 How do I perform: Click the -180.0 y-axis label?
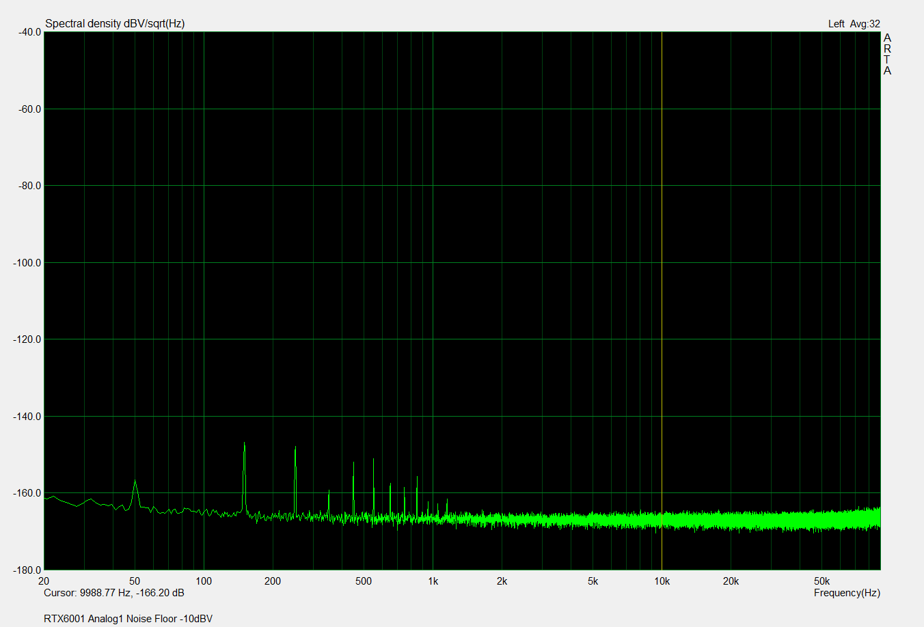[27, 570]
